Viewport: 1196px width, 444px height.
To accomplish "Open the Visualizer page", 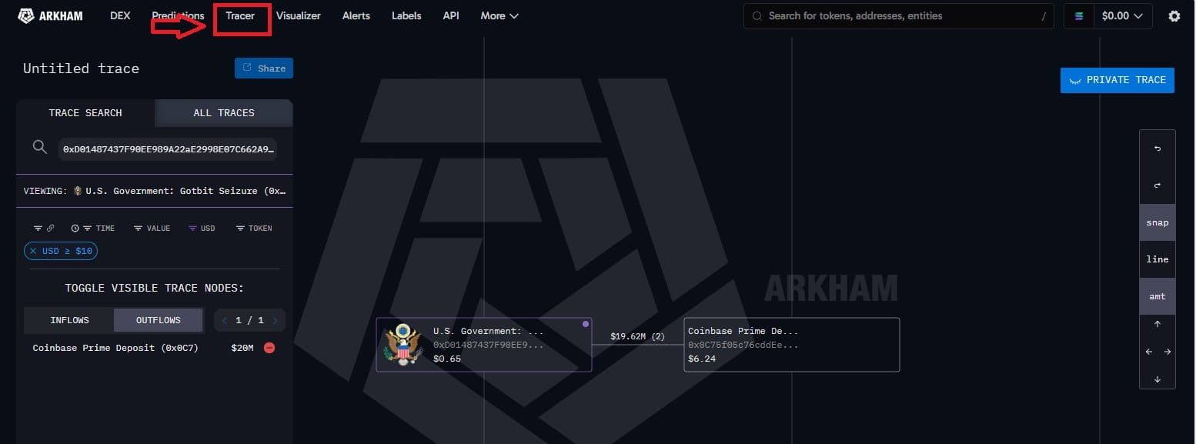I will point(298,16).
